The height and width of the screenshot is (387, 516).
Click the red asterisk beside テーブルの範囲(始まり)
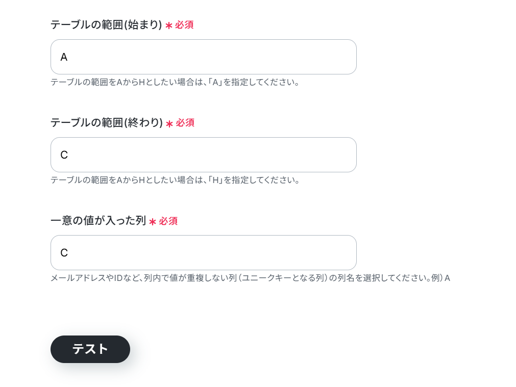[x=169, y=25]
